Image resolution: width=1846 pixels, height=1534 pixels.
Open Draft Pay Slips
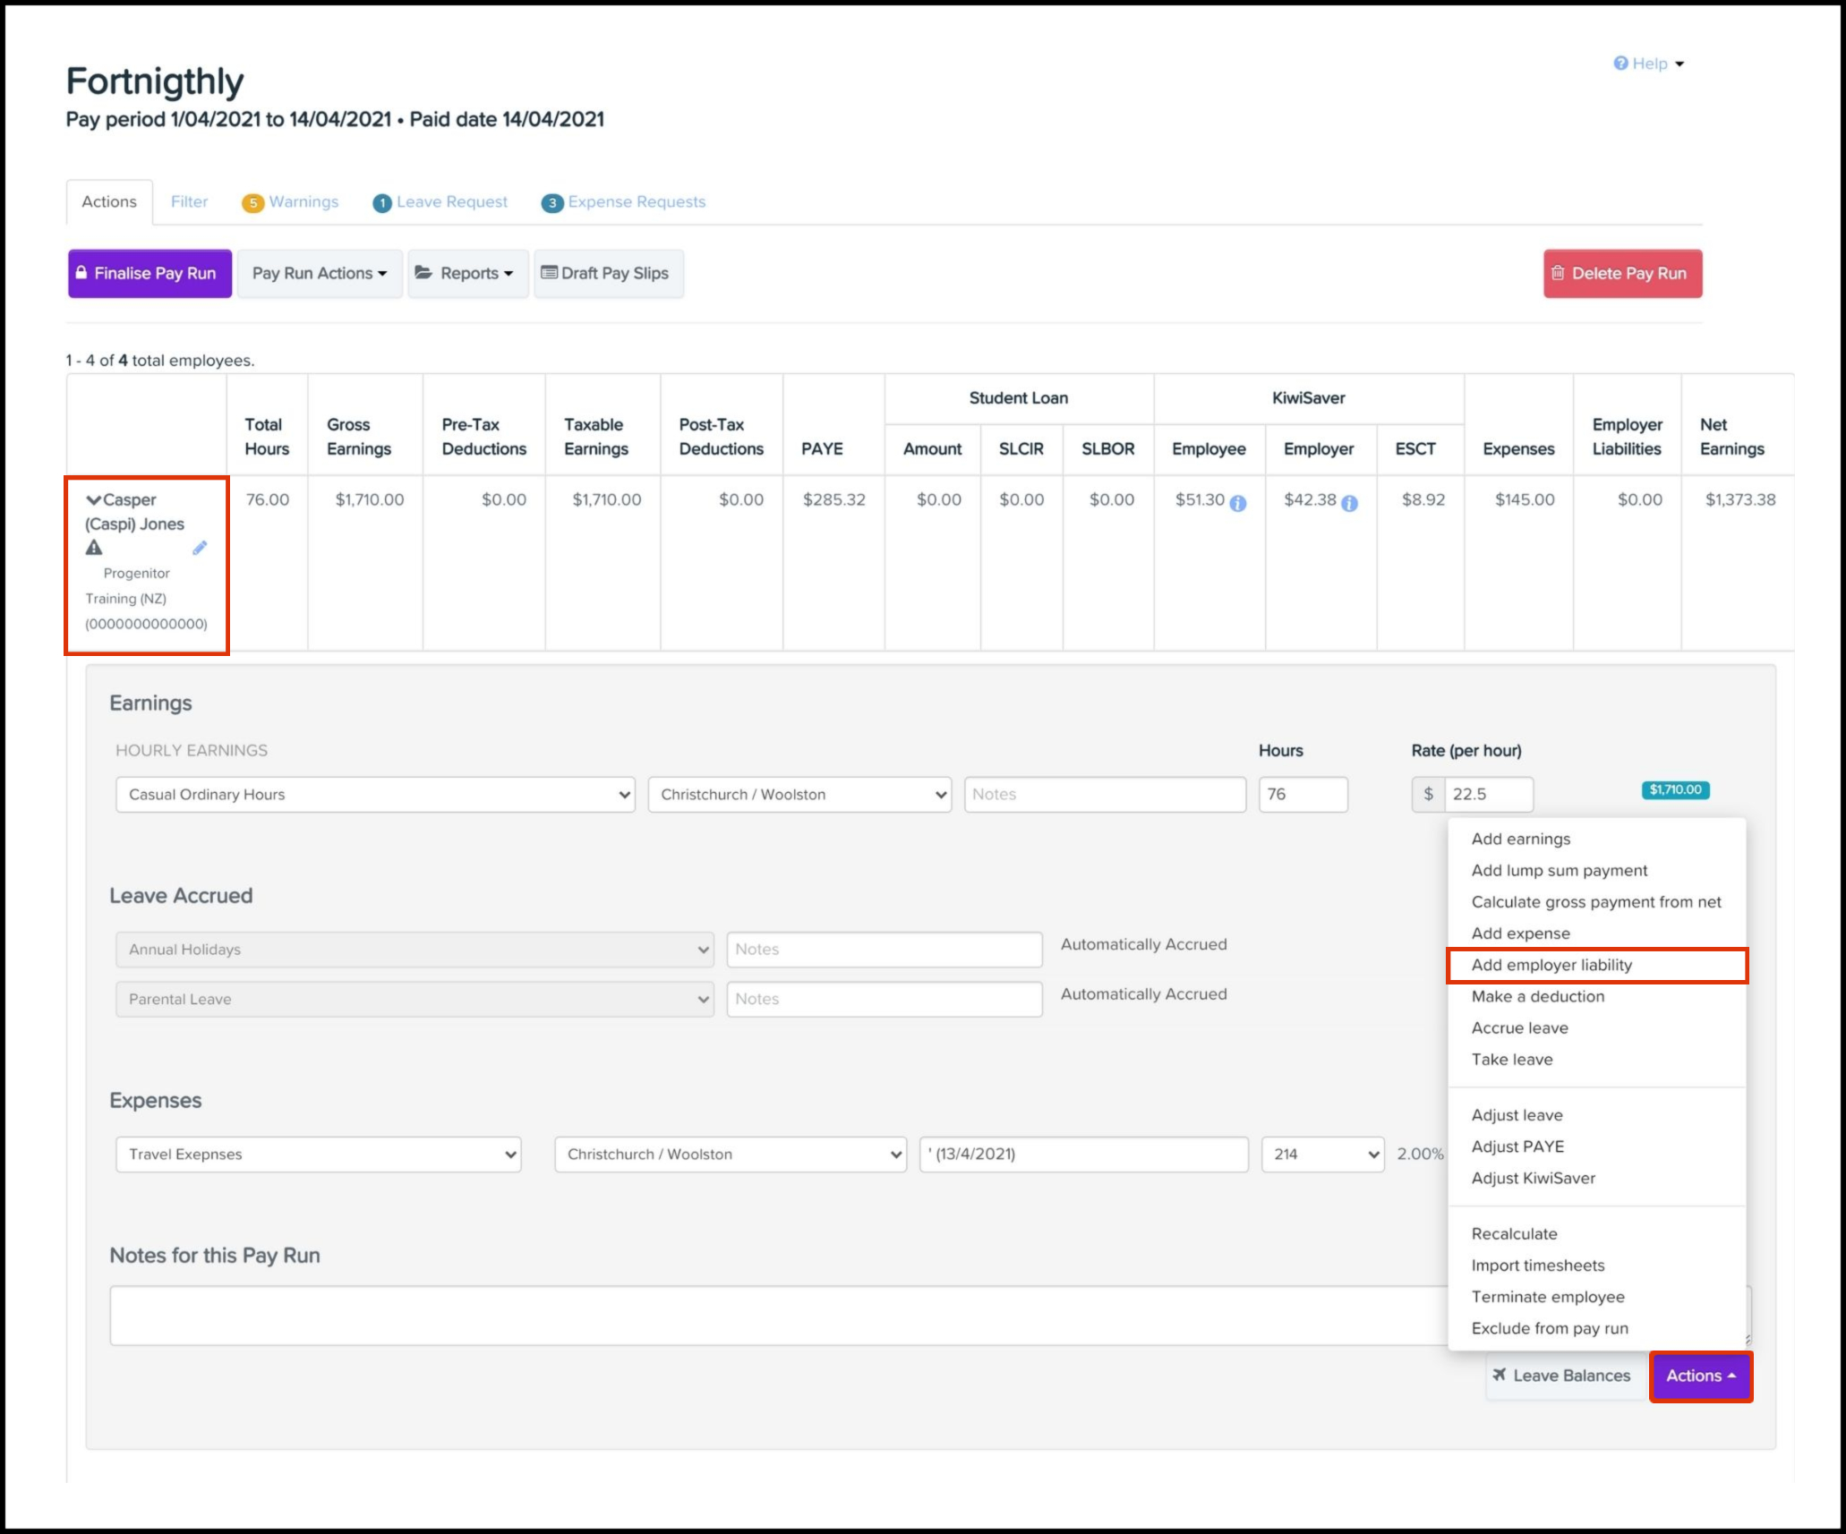[608, 274]
